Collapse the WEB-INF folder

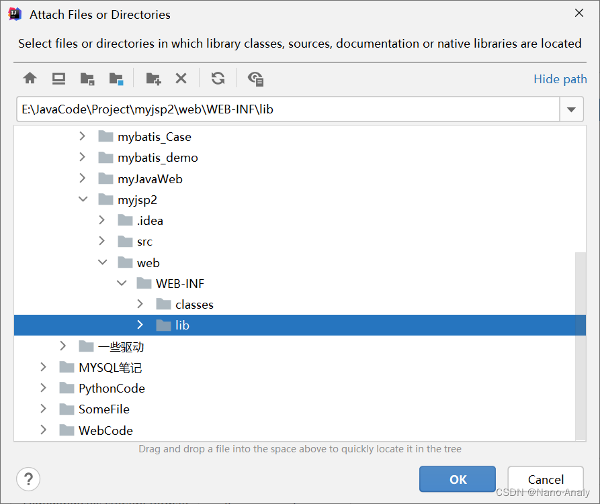click(122, 283)
